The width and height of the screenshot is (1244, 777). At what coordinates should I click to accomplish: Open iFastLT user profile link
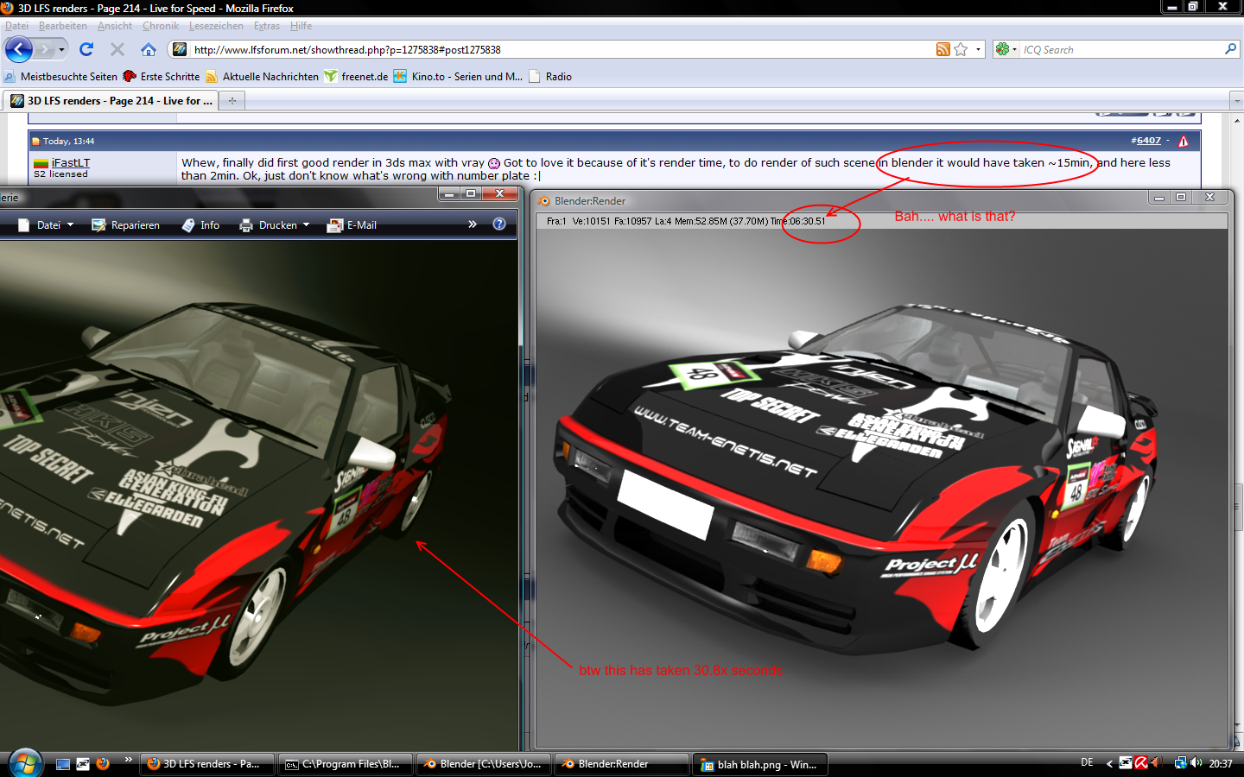coord(70,162)
